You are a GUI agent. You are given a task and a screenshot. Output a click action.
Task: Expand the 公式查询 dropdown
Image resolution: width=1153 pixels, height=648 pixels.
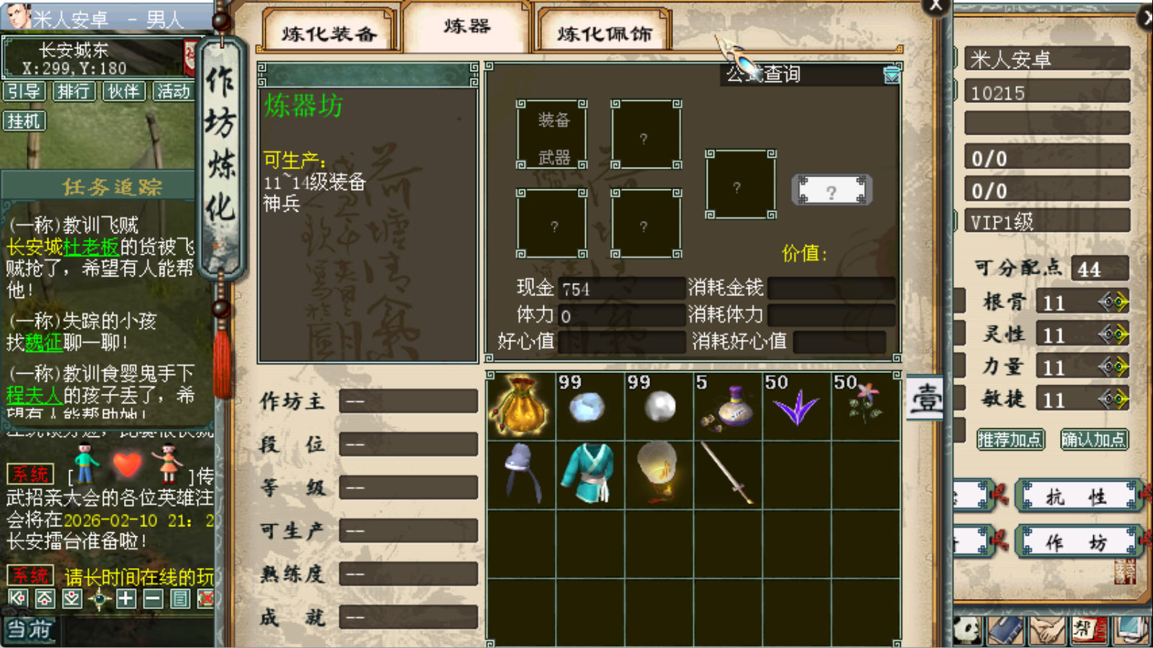pyautogui.click(x=892, y=74)
